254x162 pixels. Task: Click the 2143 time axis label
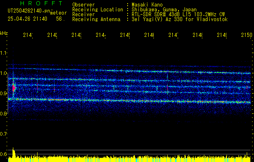[76, 35]
